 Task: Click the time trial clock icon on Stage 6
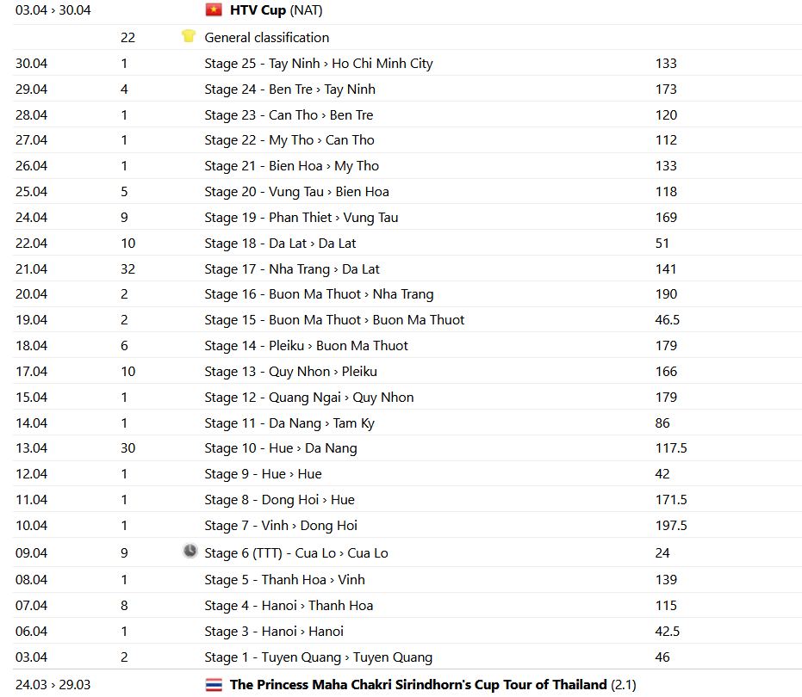[x=190, y=552]
